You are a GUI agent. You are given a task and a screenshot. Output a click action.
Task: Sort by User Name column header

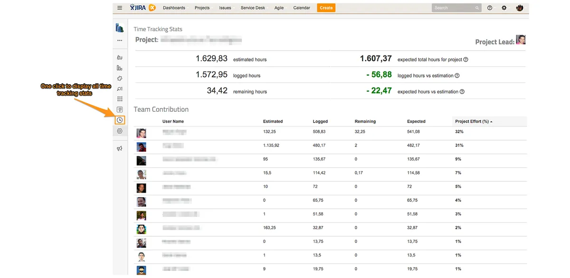click(x=173, y=122)
